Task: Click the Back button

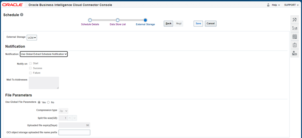Action: point(168,23)
